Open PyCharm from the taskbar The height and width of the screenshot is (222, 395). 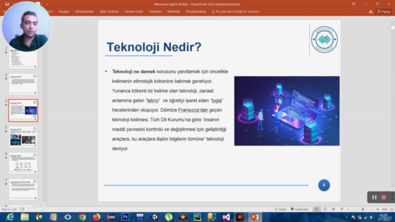click(197, 217)
